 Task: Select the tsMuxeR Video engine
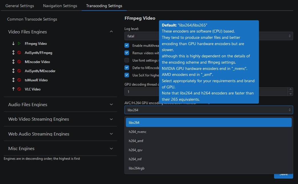[36, 80]
